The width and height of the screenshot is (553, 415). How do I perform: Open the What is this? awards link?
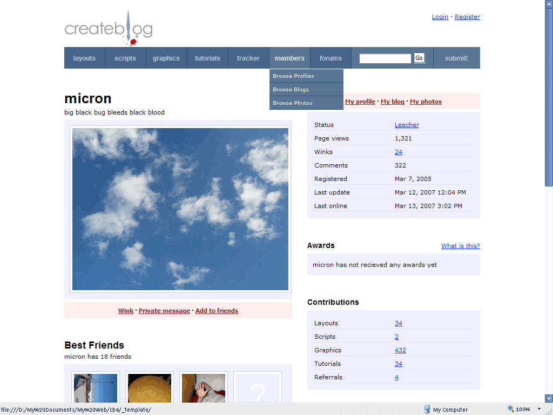point(461,246)
